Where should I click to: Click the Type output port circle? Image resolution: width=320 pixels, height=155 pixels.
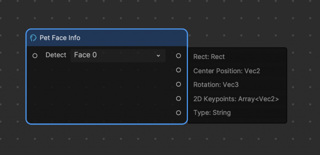pyautogui.click(x=178, y=113)
